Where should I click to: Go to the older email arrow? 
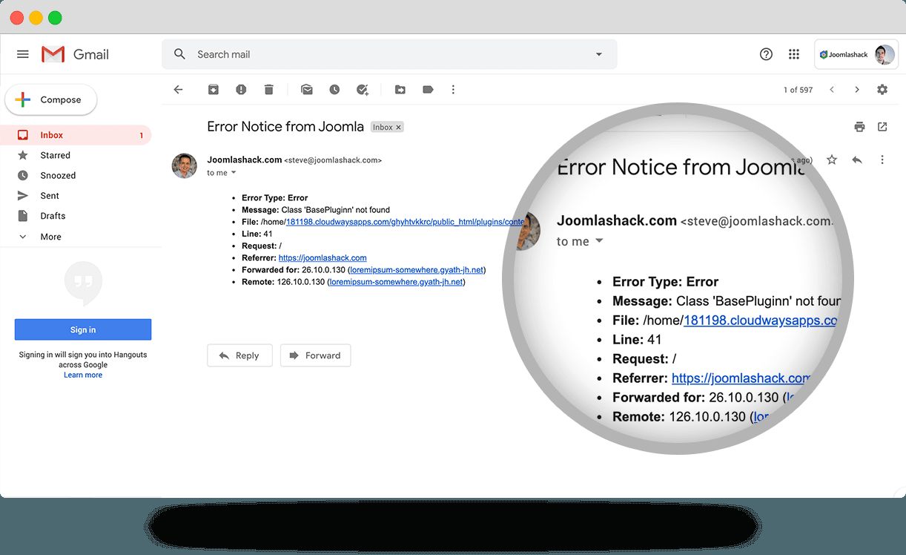[x=857, y=90]
